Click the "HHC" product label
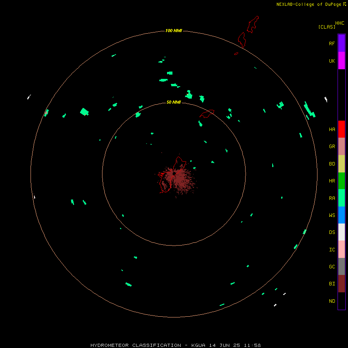 pyautogui.click(x=339, y=23)
